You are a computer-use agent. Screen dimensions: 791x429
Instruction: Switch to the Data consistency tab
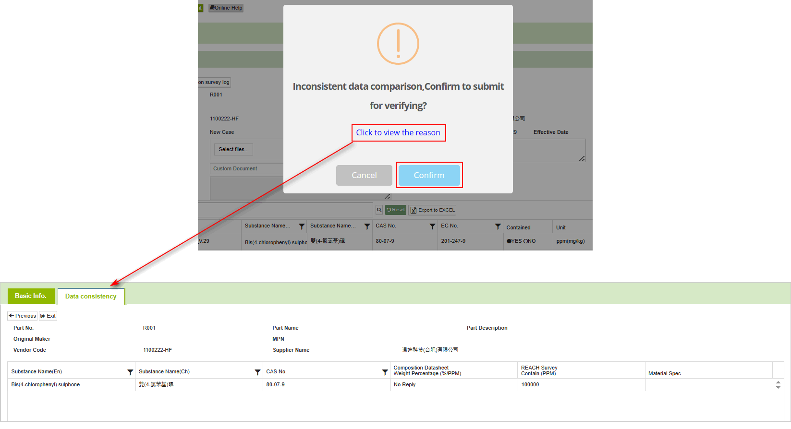click(91, 296)
